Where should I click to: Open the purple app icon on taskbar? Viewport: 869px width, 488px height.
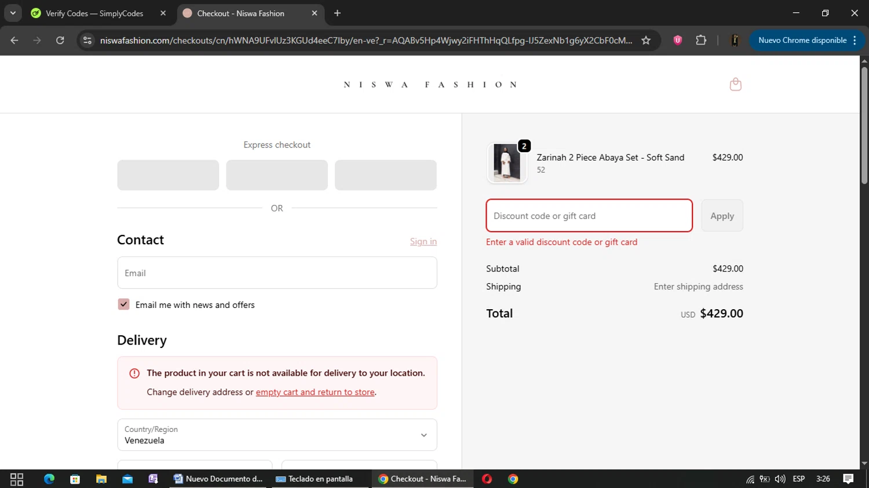click(153, 479)
